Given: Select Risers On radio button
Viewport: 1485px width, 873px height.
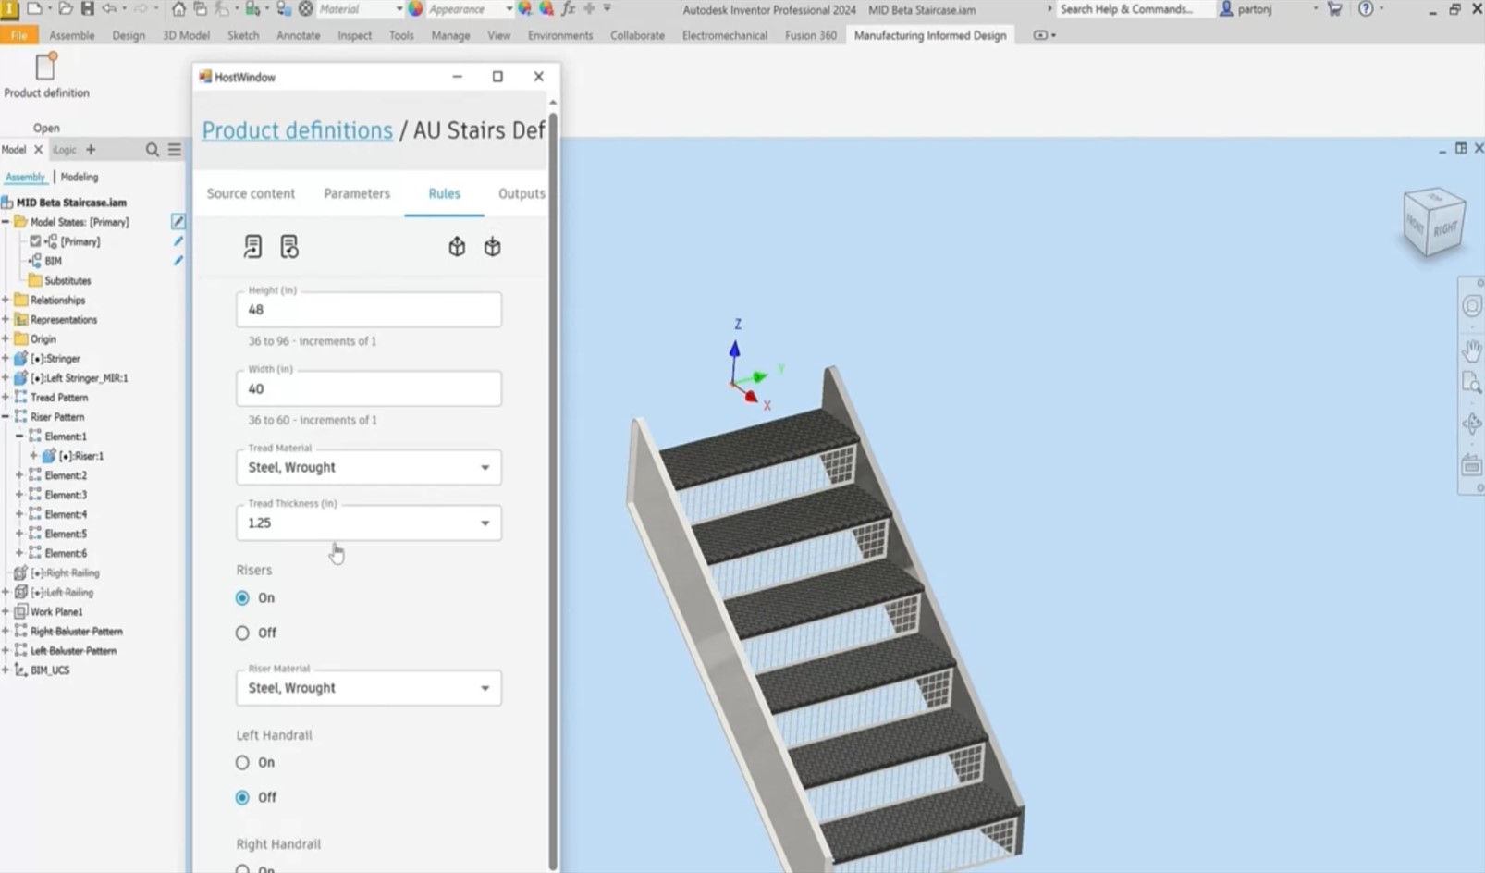Looking at the screenshot, I should (242, 598).
